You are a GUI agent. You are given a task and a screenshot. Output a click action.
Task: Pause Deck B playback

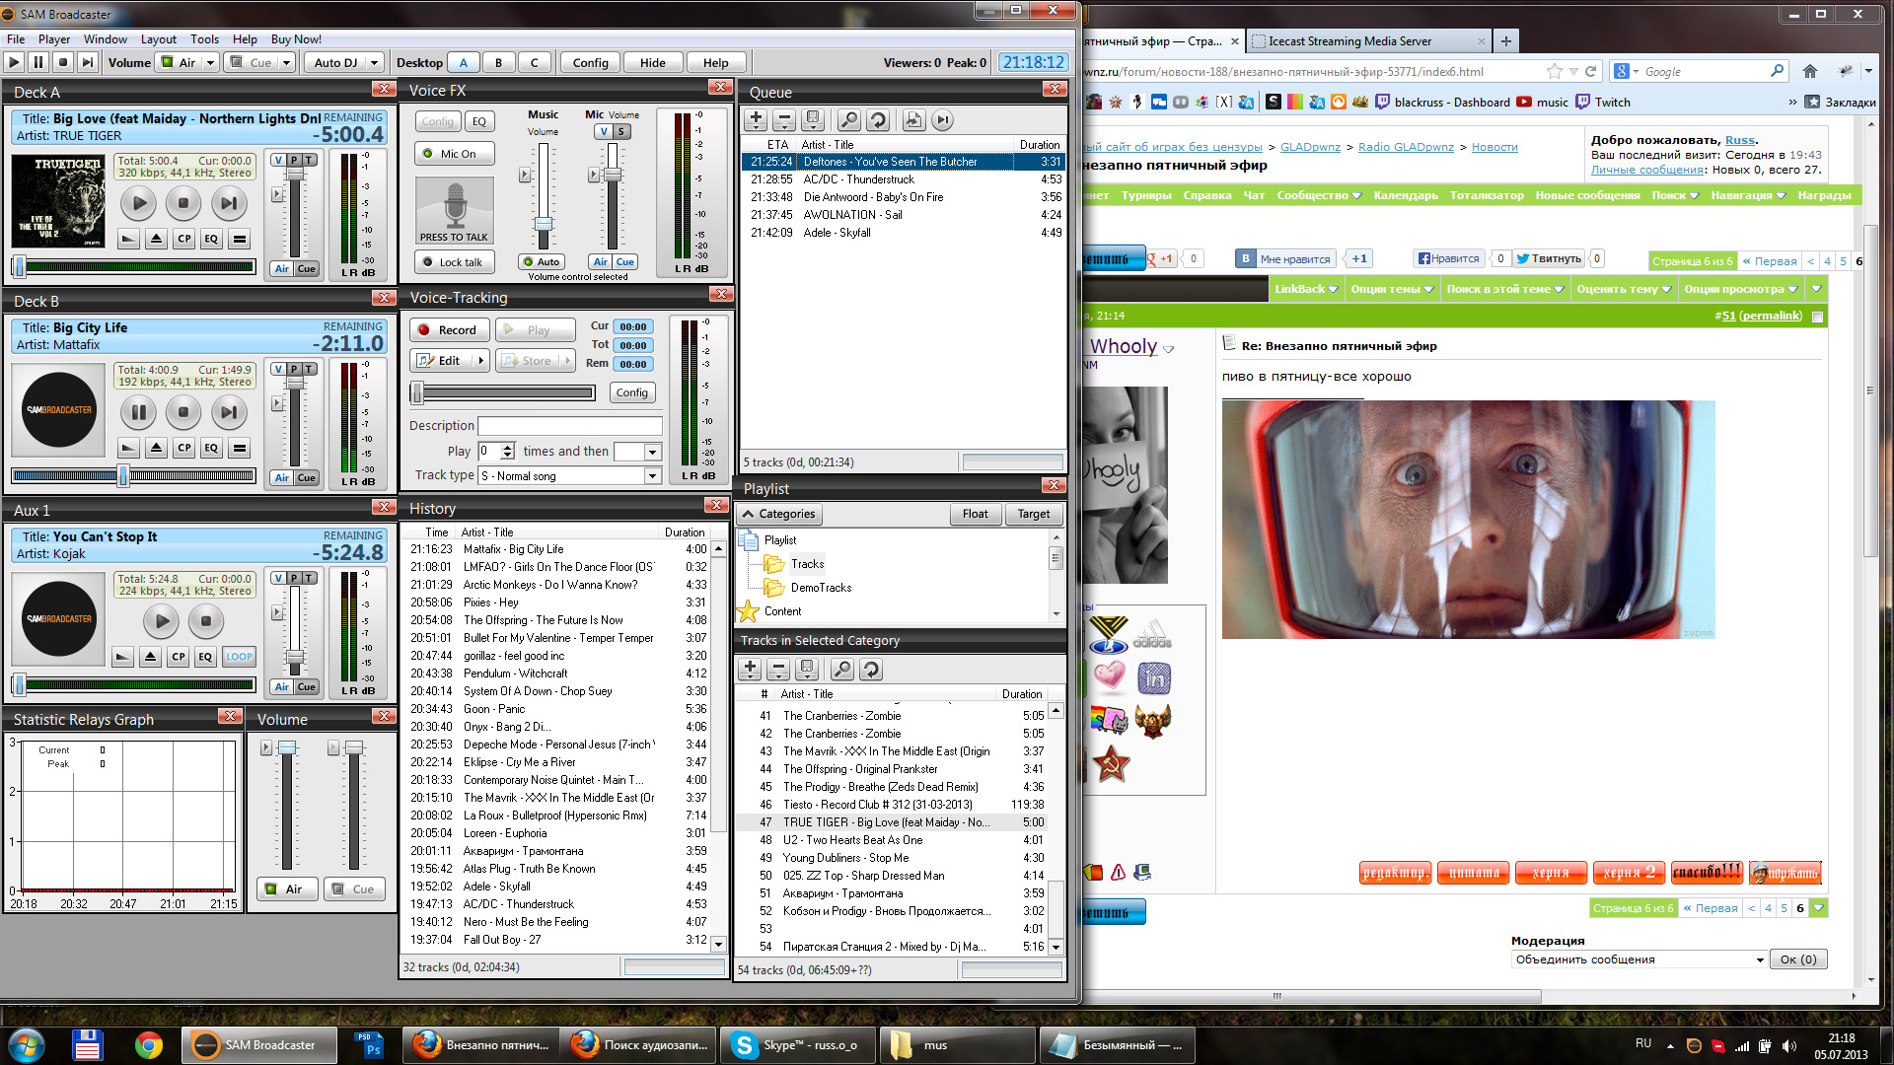(x=139, y=412)
